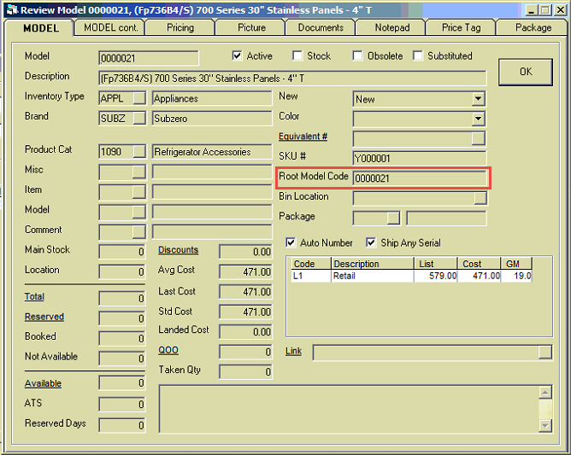
Task: Open the Price Tag tab
Action: (x=461, y=27)
